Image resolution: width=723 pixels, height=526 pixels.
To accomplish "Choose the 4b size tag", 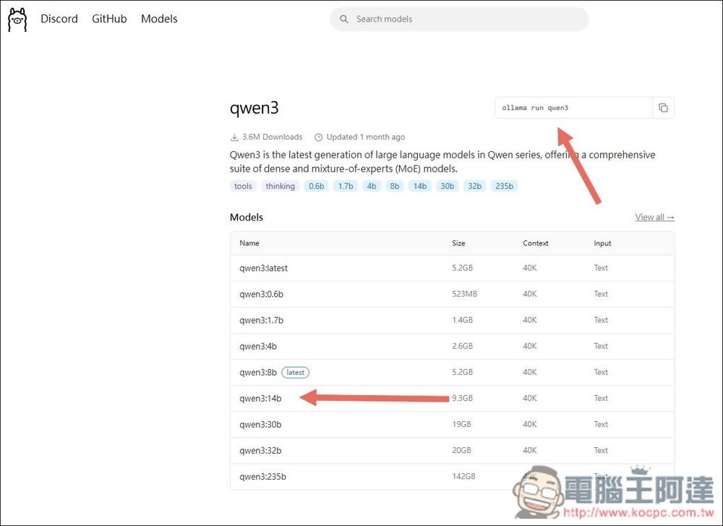I will coord(372,186).
